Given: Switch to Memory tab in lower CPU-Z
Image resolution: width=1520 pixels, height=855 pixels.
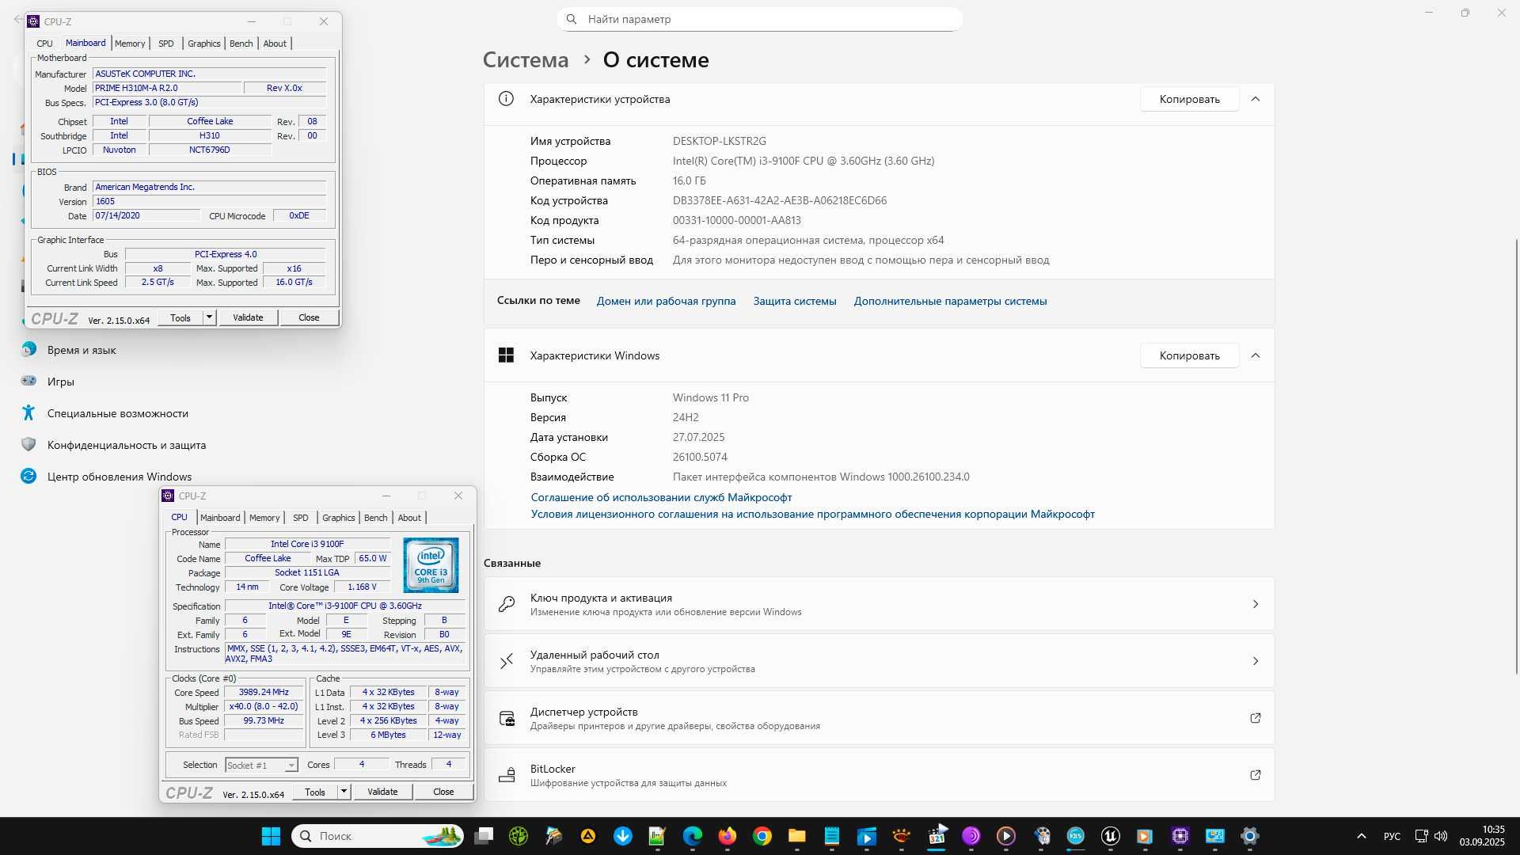Looking at the screenshot, I should (x=264, y=518).
